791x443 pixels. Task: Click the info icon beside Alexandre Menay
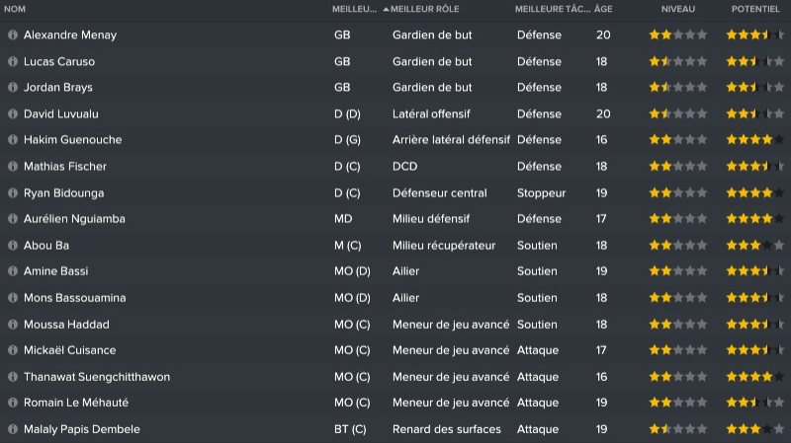(13, 36)
